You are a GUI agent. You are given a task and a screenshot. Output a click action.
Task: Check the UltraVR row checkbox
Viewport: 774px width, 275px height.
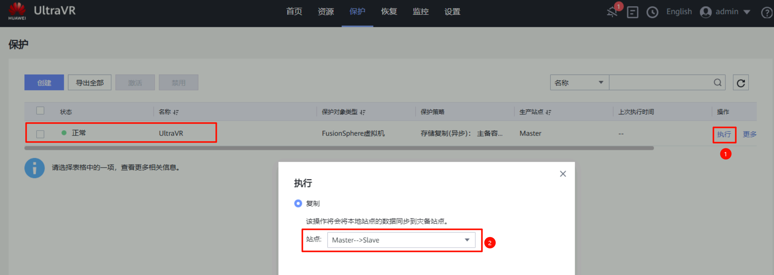(x=40, y=134)
